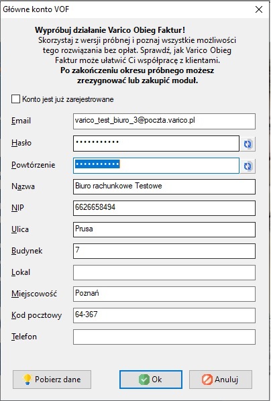Click the refresh icon beside Hasło field
This screenshot has height=401, width=271.
point(248,144)
